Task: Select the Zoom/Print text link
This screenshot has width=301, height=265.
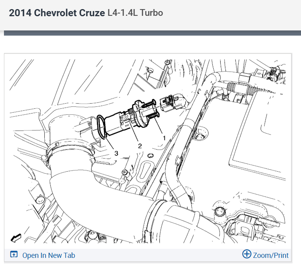Action: click(x=271, y=256)
